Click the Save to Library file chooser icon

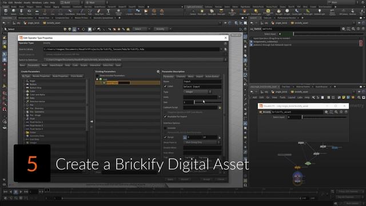[x=225, y=49]
